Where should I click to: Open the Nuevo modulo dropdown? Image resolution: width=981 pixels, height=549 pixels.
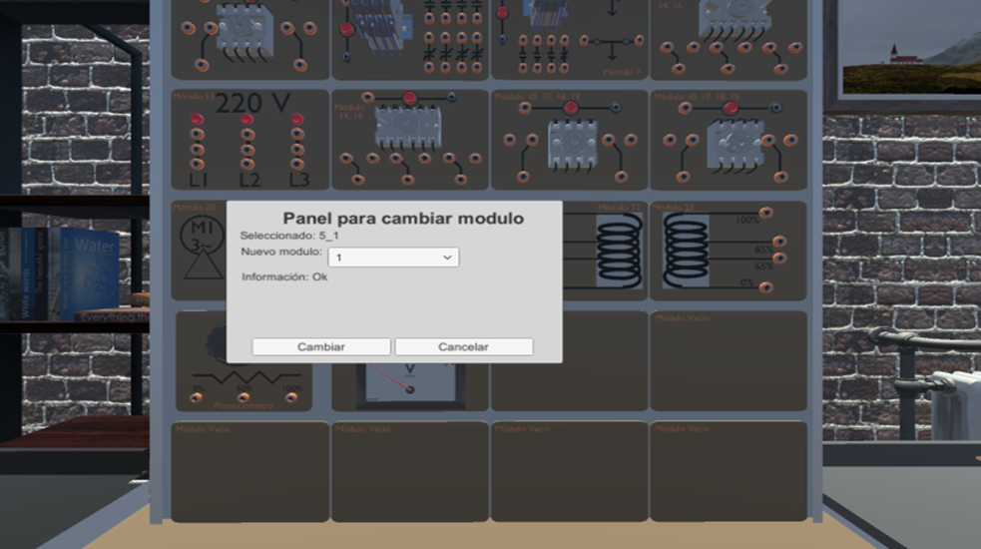[393, 258]
